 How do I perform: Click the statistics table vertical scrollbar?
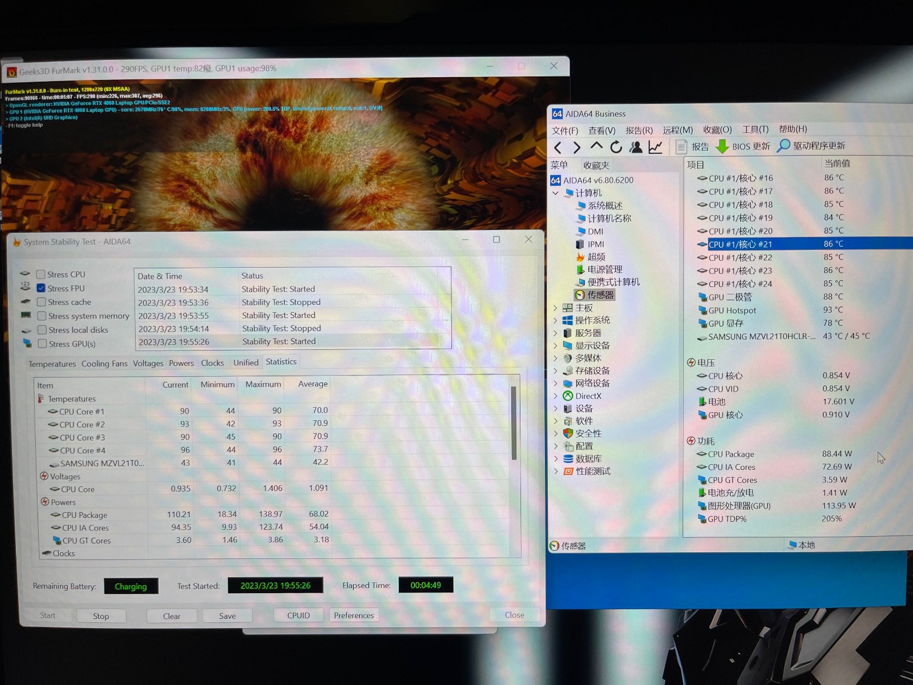514,424
